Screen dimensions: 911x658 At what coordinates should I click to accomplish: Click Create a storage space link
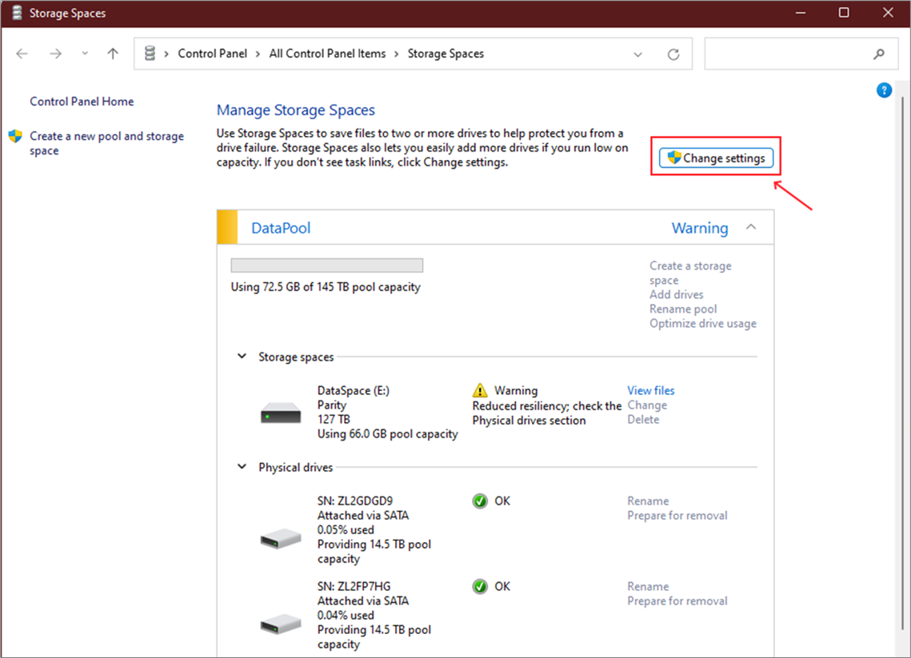[x=690, y=273]
